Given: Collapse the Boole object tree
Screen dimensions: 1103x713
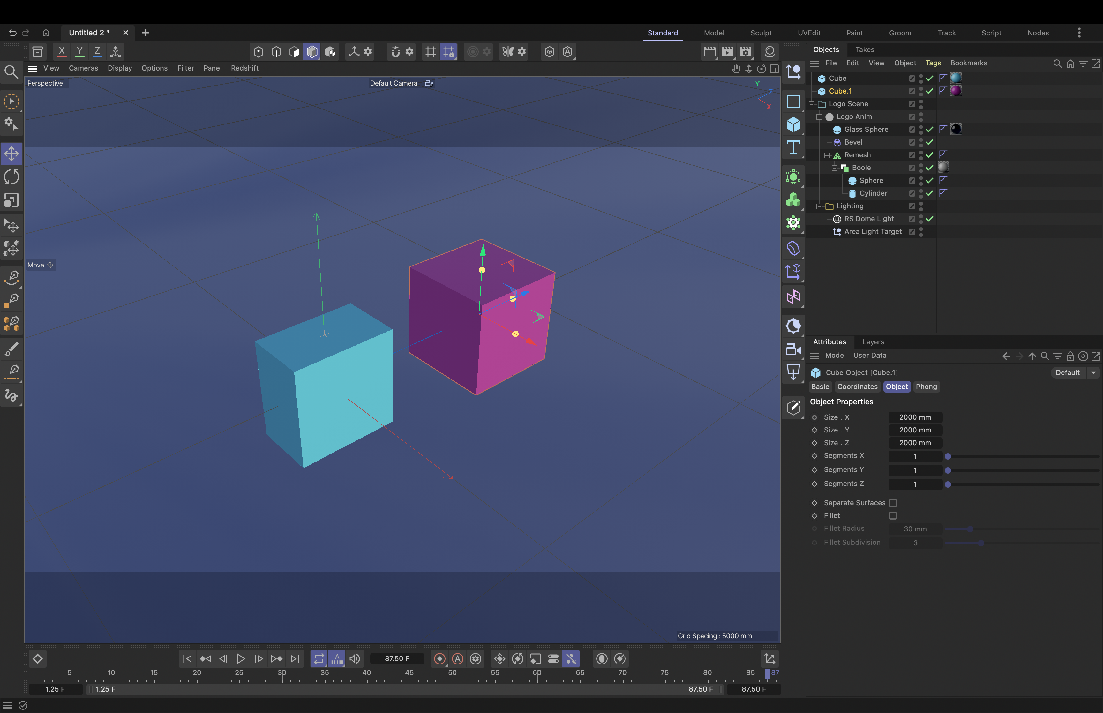Looking at the screenshot, I should click(x=835, y=168).
